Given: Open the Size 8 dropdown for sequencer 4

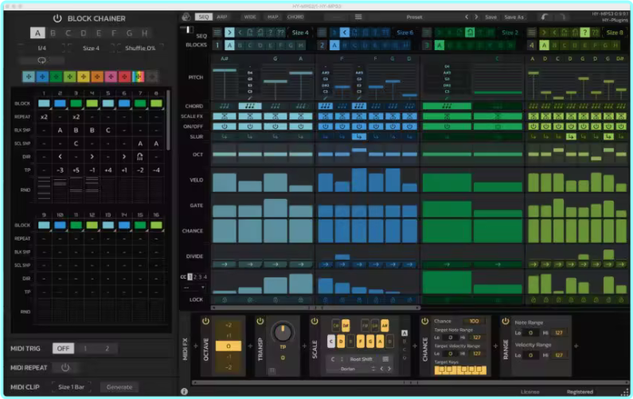Looking at the screenshot, I should [615, 33].
